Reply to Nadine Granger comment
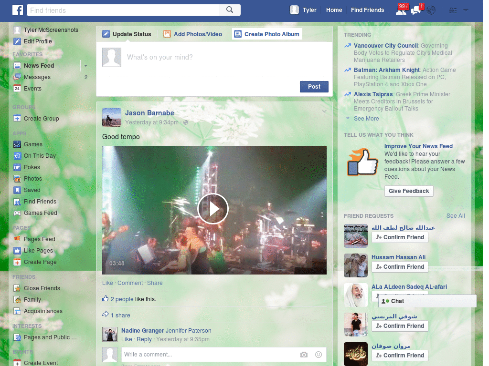 144,339
